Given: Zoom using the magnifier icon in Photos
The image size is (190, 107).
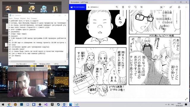Looking at the screenshot, I should pyautogui.click(x=117, y=7).
